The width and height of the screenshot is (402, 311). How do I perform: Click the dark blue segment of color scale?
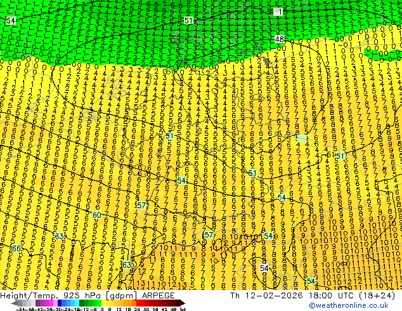click(x=60, y=303)
